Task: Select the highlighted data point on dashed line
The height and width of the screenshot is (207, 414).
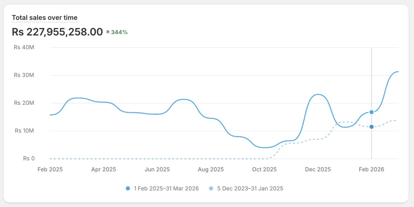Action: point(371,127)
